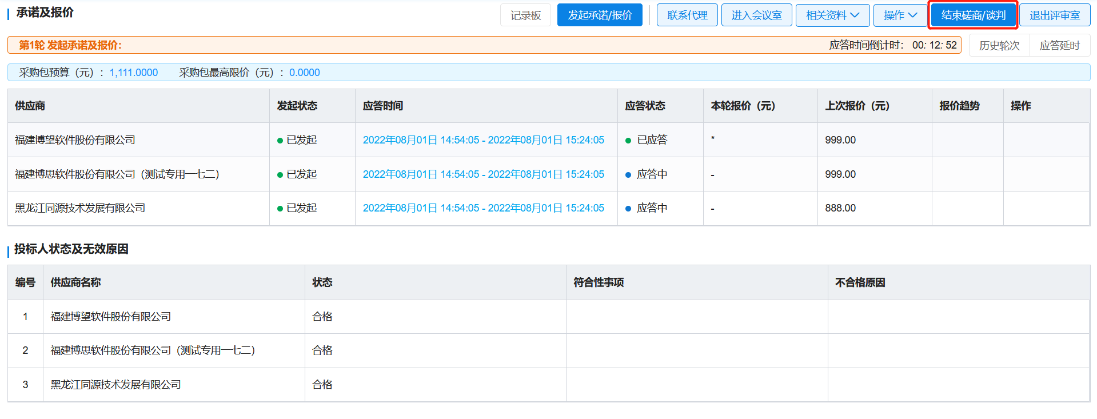Click 合格 status for bidder number 1
This screenshot has width=1097, height=419.
(322, 317)
